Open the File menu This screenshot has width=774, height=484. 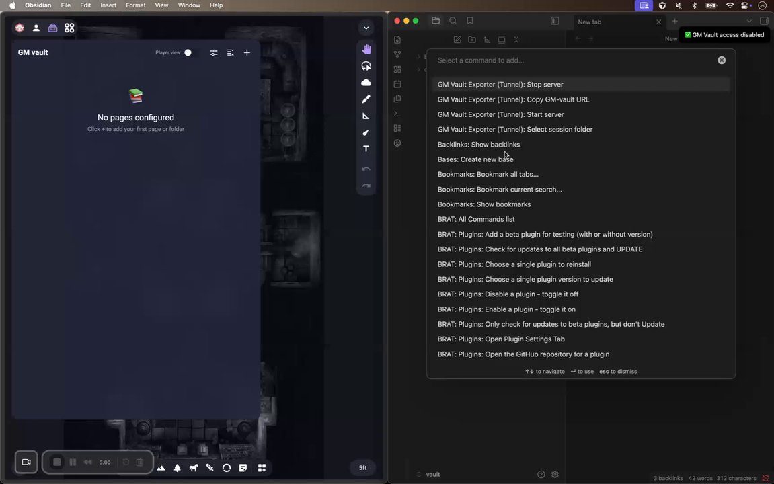point(65,5)
